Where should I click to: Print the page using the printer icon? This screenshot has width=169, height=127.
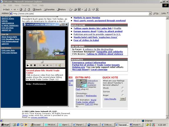(75, 9)
